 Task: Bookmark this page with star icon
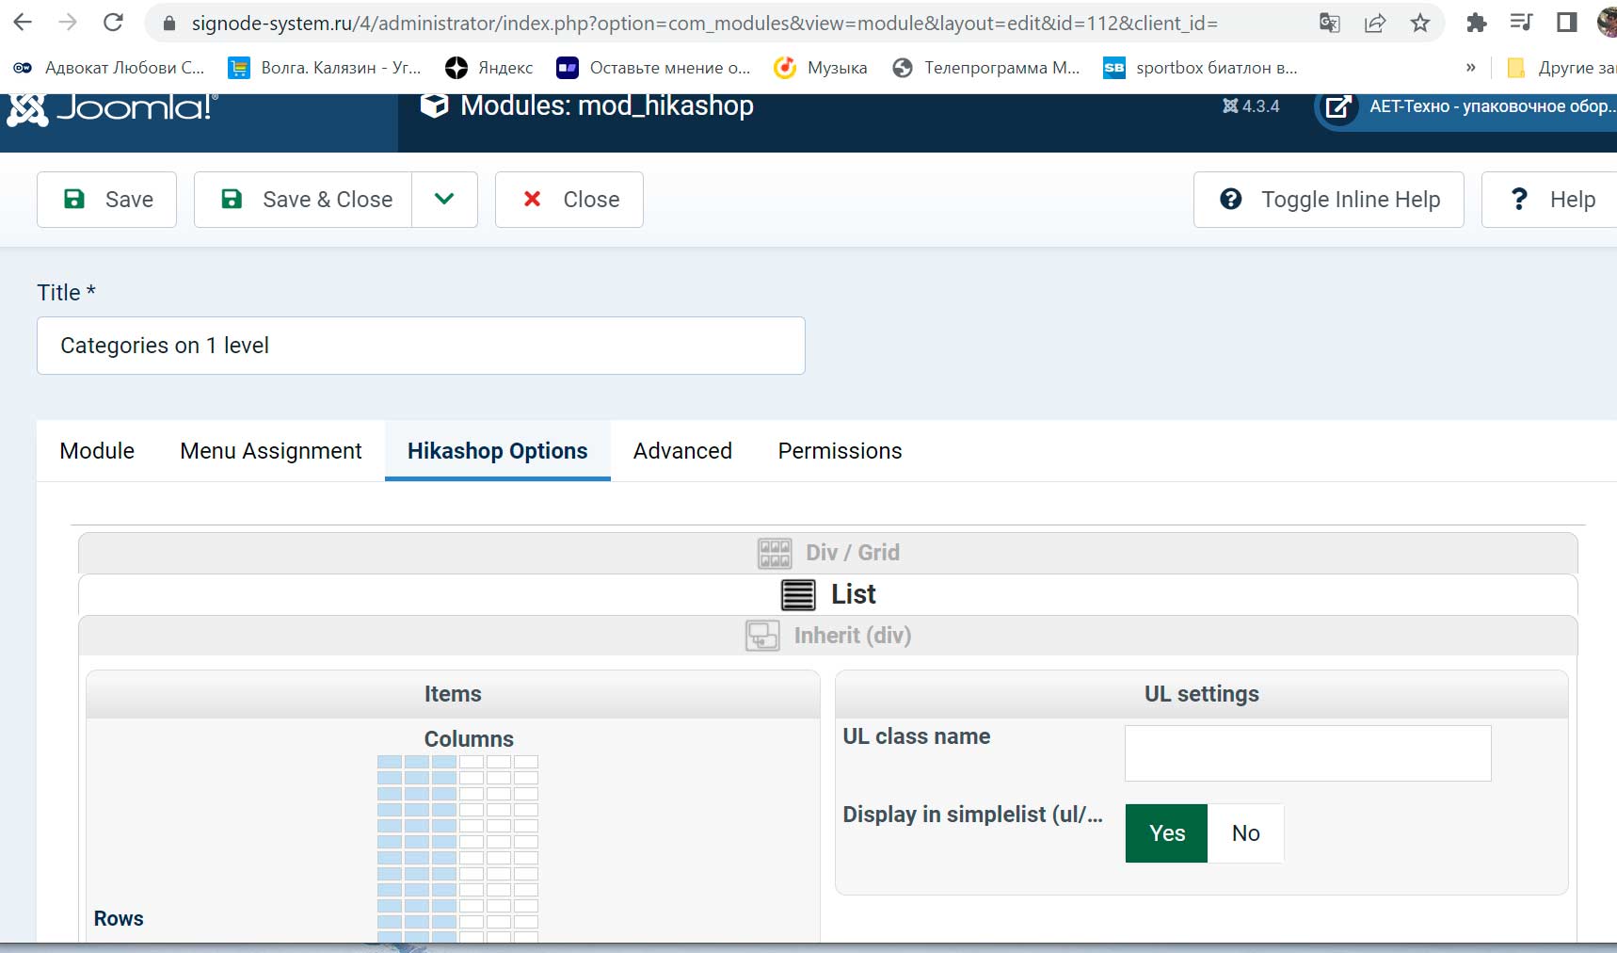(x=1420, y=23)
